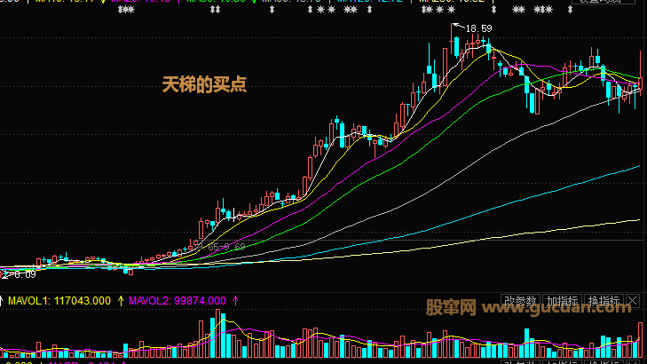The height and width of the screenshot is (364, 647).
Task: Click the 改参数 button in volume panel
Action: point(520,301)
